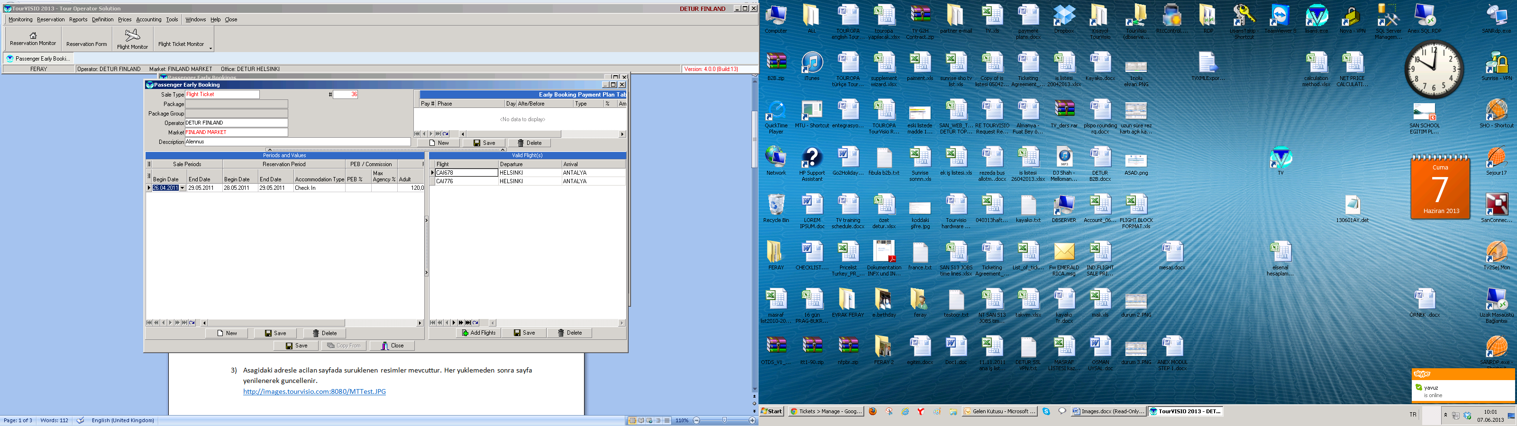Screen dimensions: 1517x426
Task: Open the Flight Monitor toolbar button
Action: coord(133,39)
